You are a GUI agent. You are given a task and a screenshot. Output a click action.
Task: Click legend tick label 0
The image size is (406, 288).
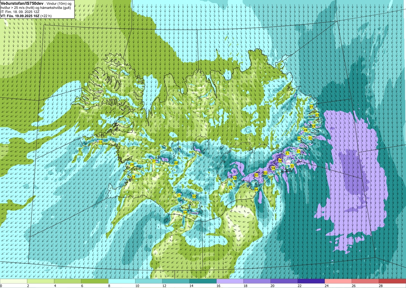point(1,286)
